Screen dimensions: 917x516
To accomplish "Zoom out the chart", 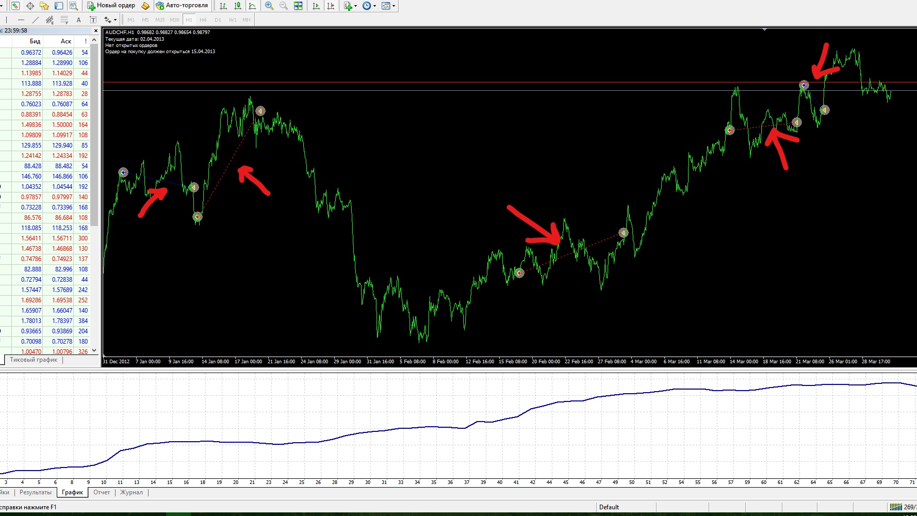I will tap(284, 6).
